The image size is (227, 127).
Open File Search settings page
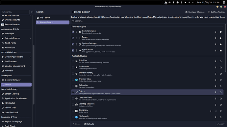(x=53, y=18)
